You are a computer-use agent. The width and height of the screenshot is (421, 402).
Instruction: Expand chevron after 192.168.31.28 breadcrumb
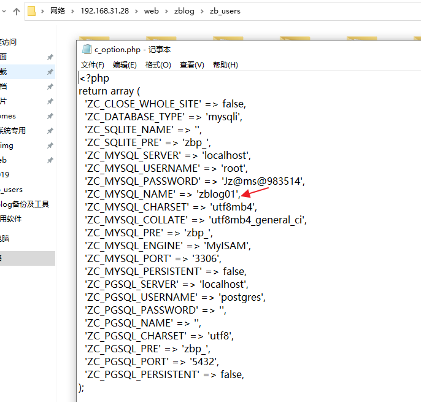click(136, 11)
